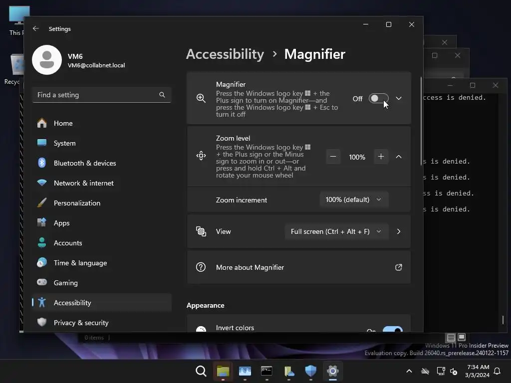The image size is (511, 383).
Task: Decrease zoom level with minus button
Action: (333, 157)
